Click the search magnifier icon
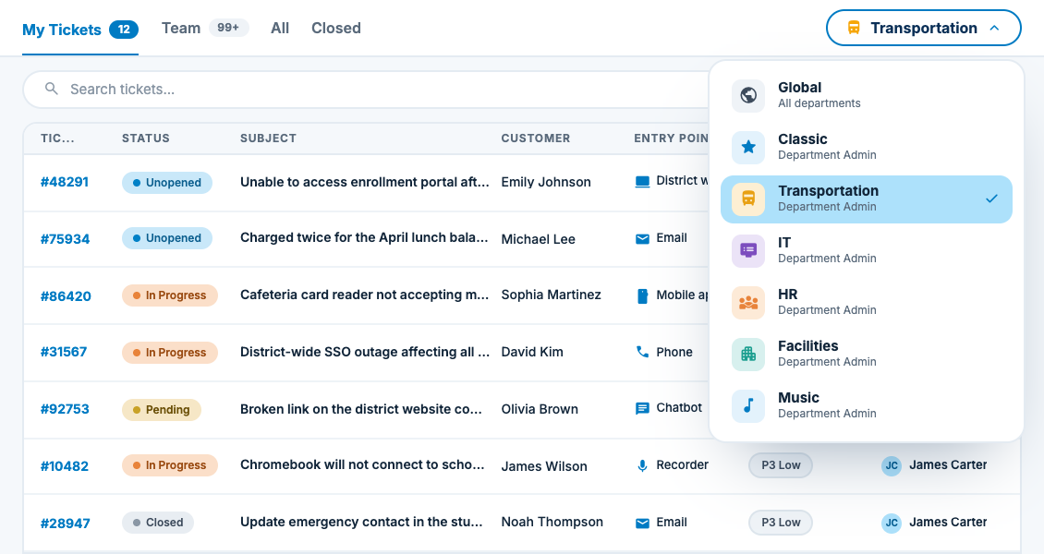Screen dimensions: 1044x554 [51, 89]
